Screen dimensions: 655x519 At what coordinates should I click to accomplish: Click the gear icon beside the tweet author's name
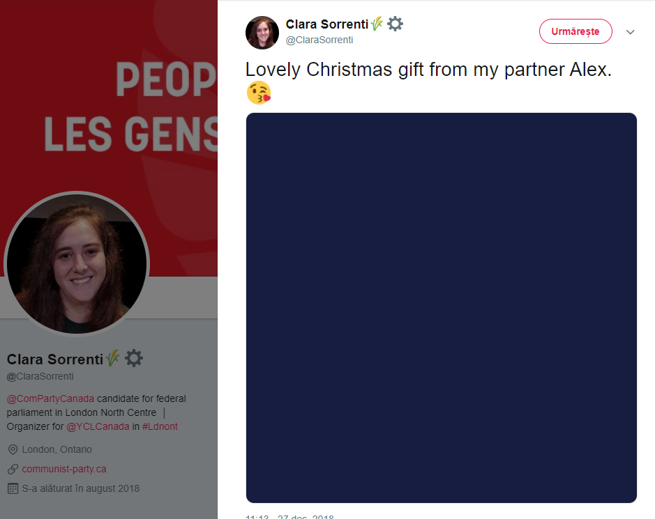[395, 24]
